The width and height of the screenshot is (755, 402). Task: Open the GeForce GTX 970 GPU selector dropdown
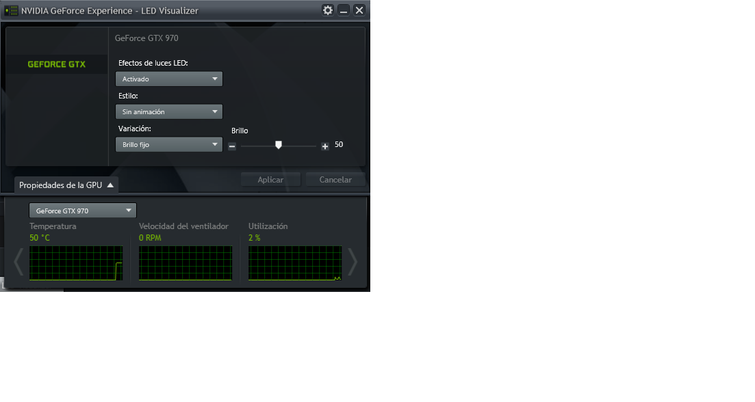(83, 211)
